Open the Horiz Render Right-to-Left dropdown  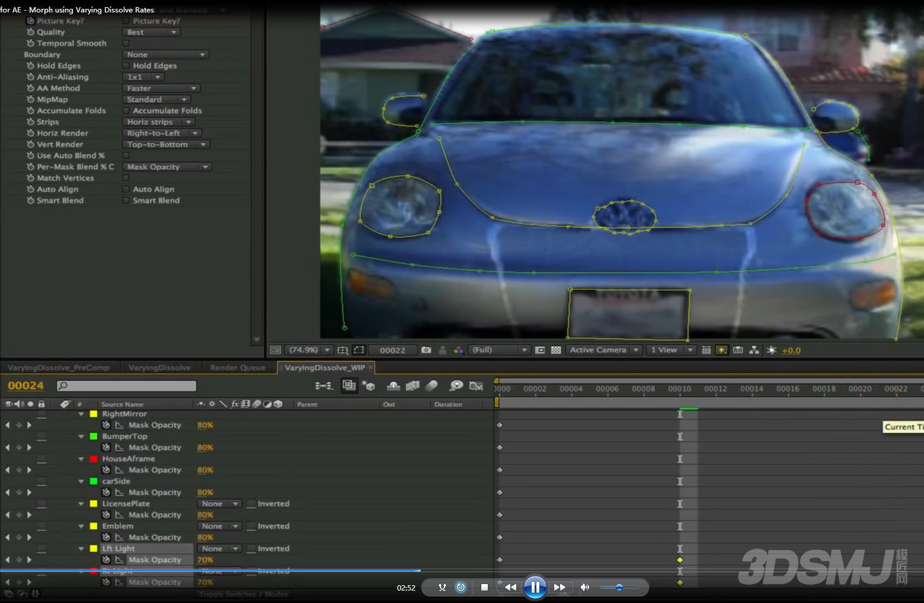(162, 133)
